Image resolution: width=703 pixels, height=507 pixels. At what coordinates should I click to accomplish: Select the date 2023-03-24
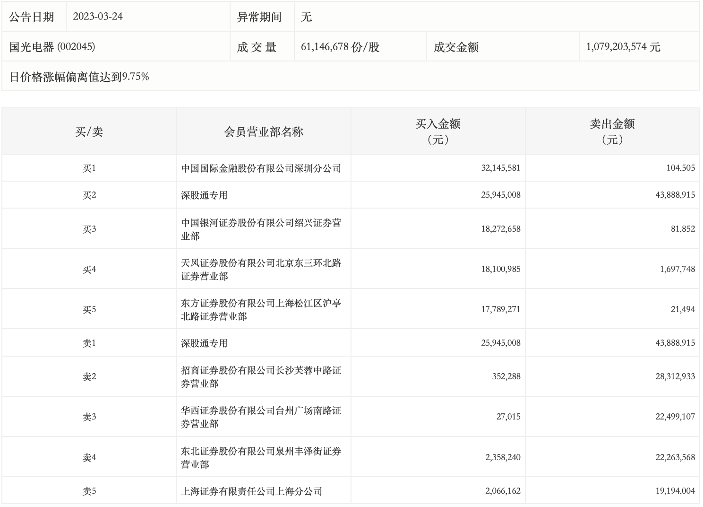98,17
